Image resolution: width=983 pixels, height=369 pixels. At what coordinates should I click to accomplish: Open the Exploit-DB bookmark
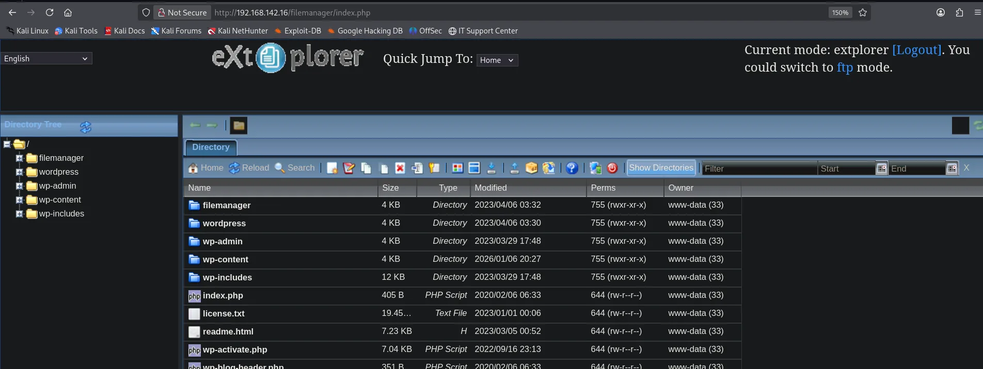(298, 31)
